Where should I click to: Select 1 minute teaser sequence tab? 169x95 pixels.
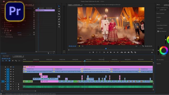(x=18, y=56)
